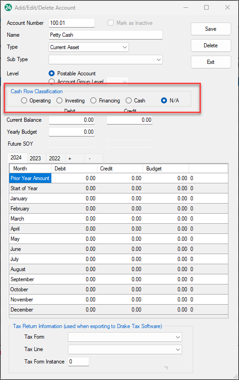This screenshot has width=239, height=380.
Task: Select the November row label
Action: pos(22,300)
